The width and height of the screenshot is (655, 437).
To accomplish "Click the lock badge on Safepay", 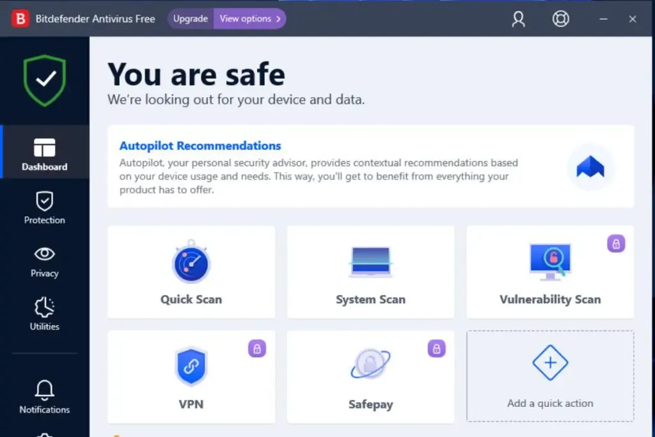I will point(436,349).
